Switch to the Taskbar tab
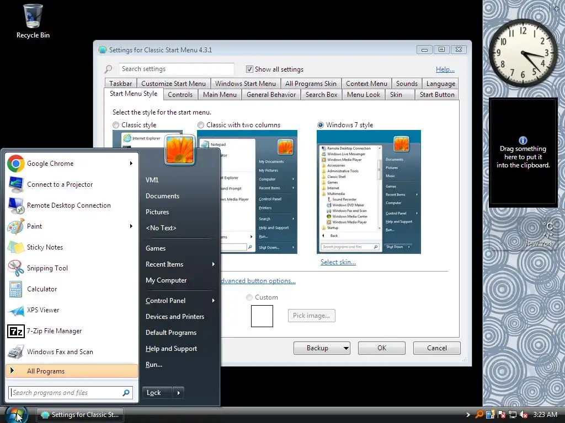This screenshot has width=565, height=423. [120, 84]
